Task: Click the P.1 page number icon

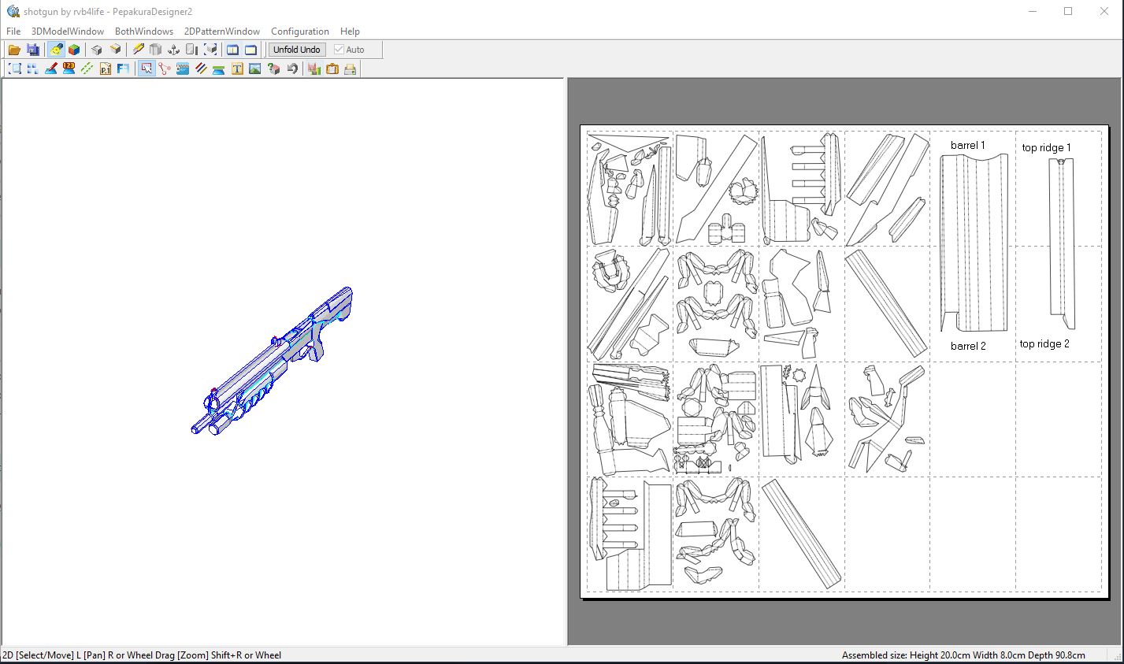Action: 106,69
